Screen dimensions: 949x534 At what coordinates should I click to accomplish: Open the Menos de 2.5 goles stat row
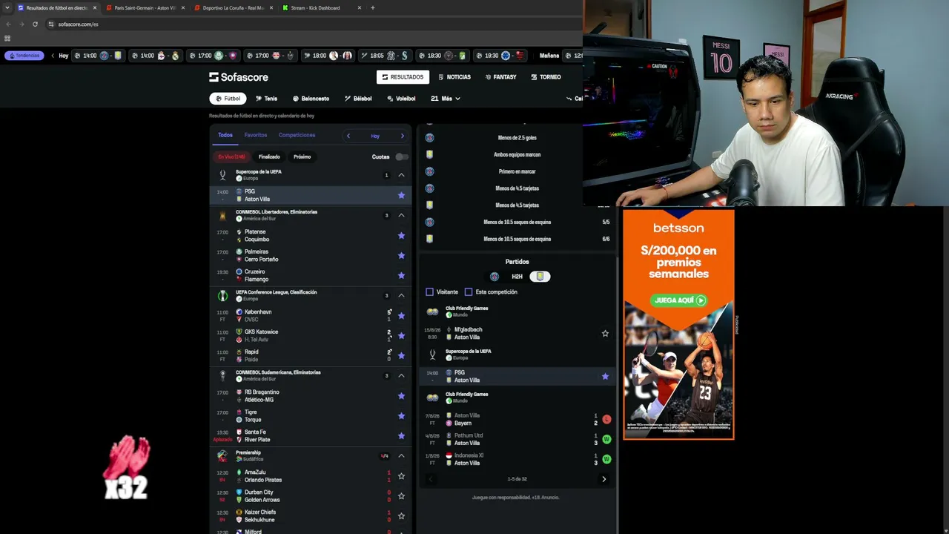tap(517, 138)
